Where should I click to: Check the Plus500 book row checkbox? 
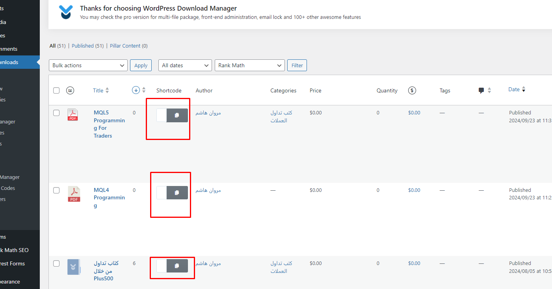pos(56,263)
